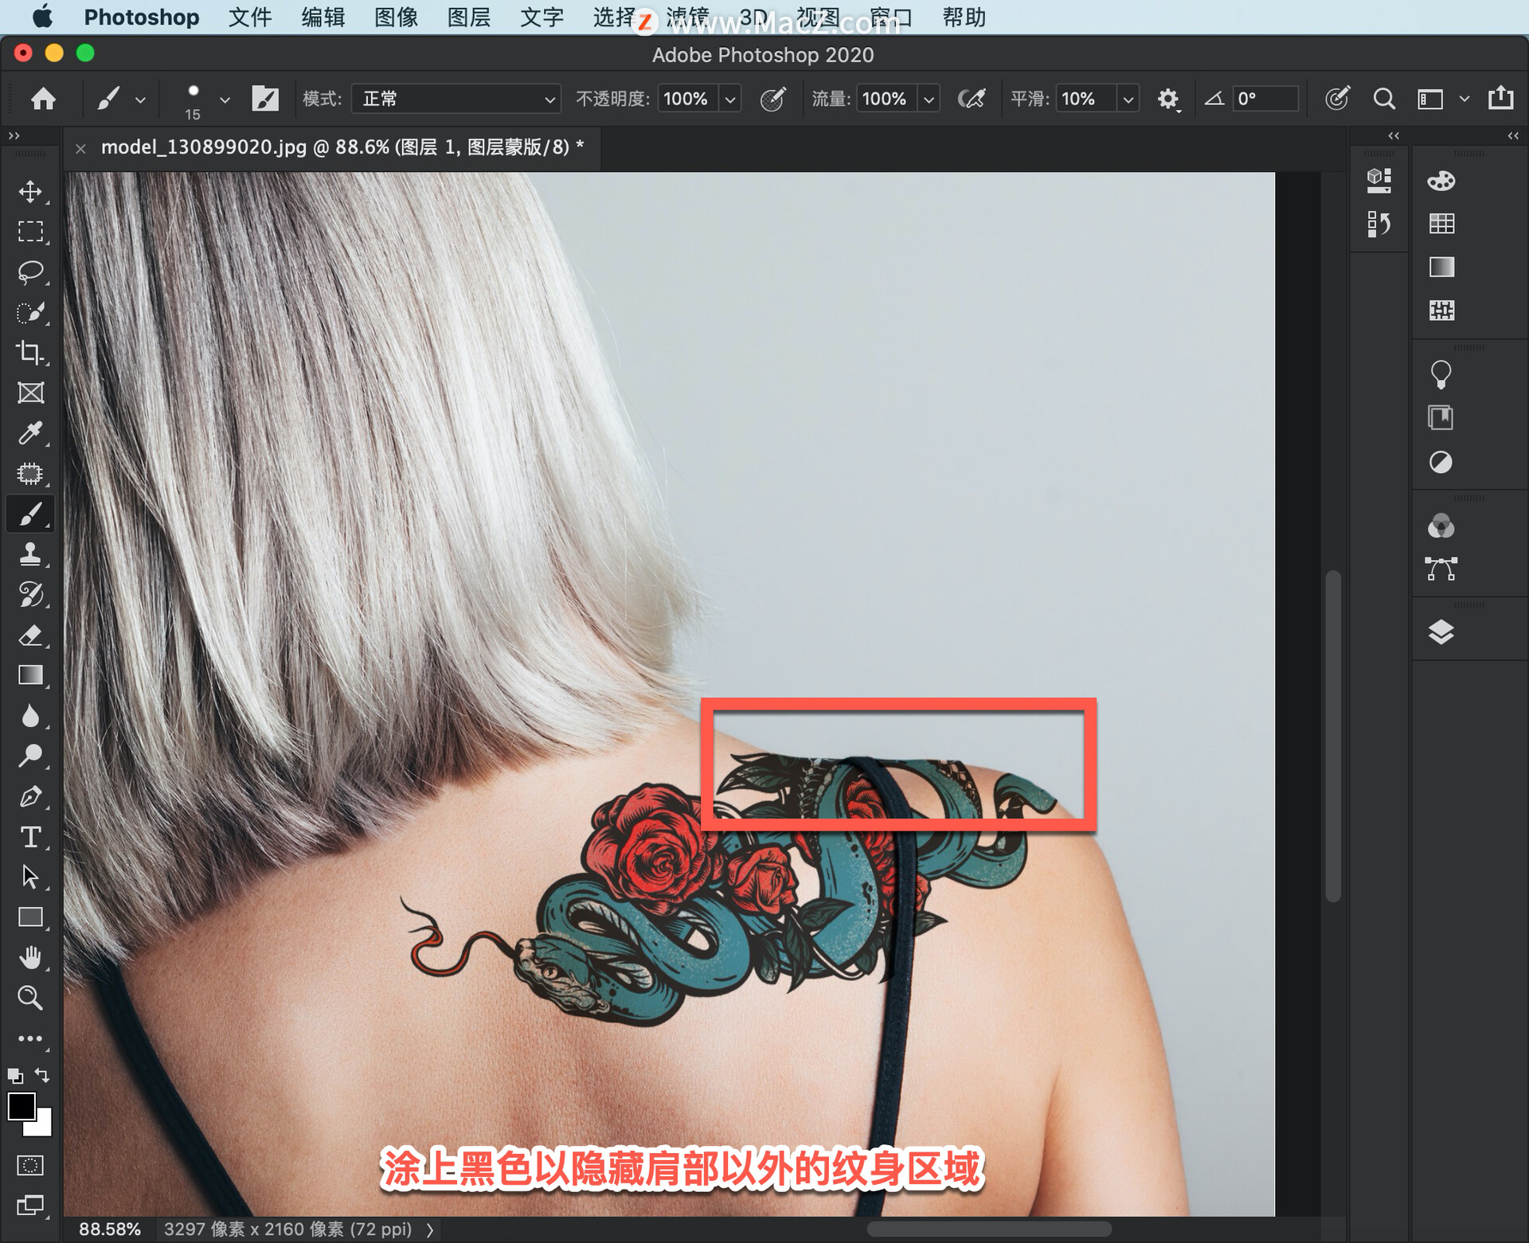Reset default foreground and background colors
Viewport: 1529px width, 1243px height.
click(x=14, y=1076)
